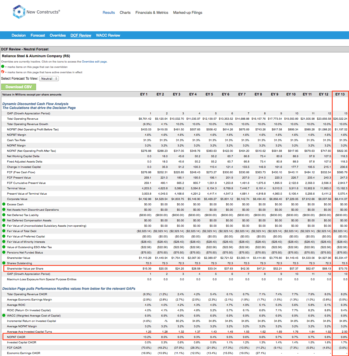Follow the Overrides edit page link
Viewport: 349px width, 356px height.
tap(94, 62)
